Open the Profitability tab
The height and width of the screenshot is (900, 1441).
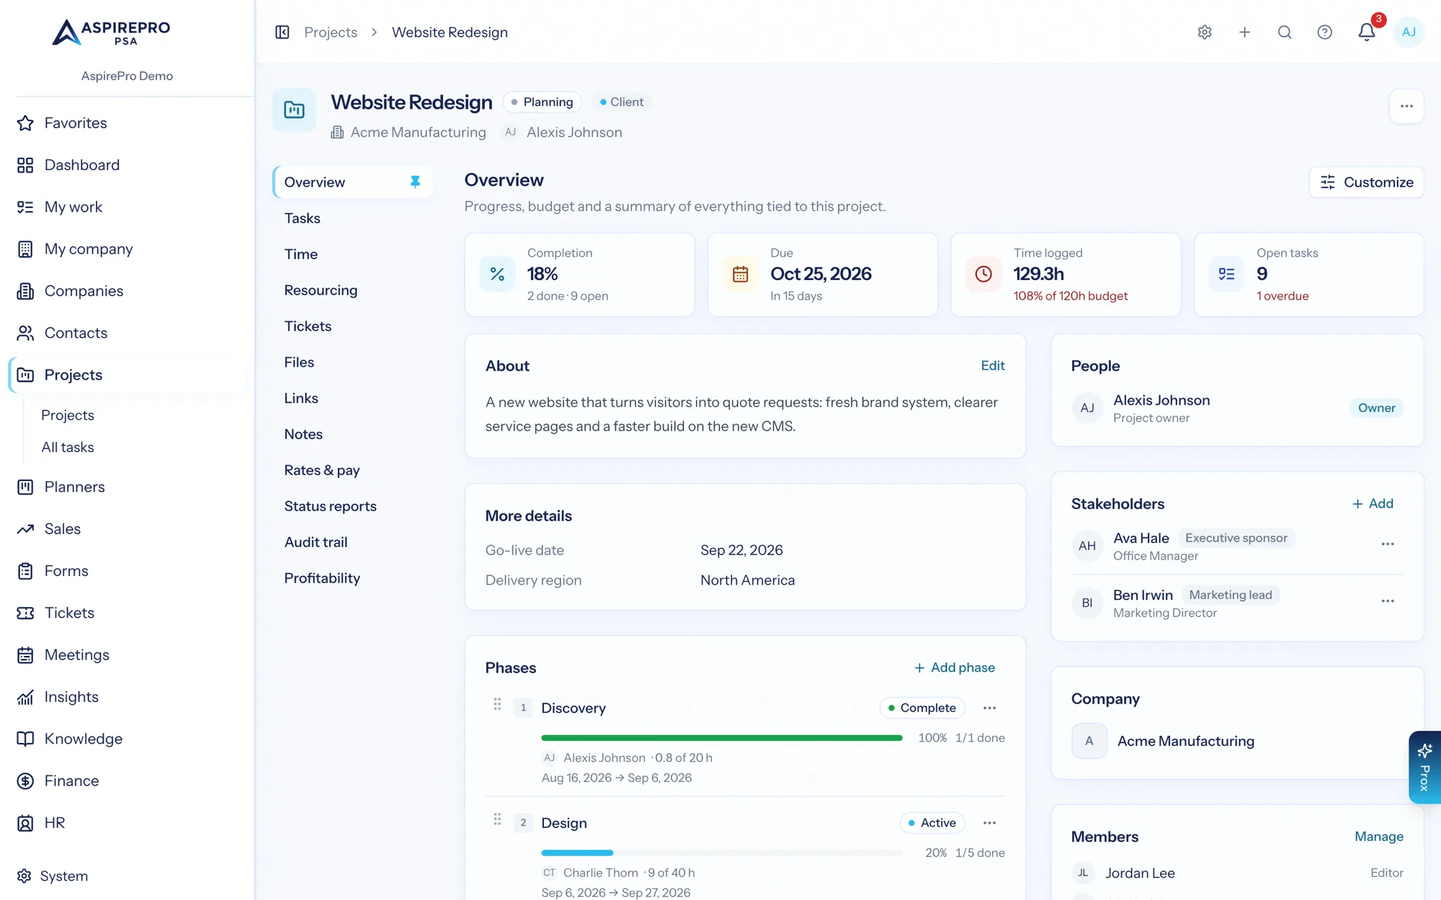(x=352, y=578)
